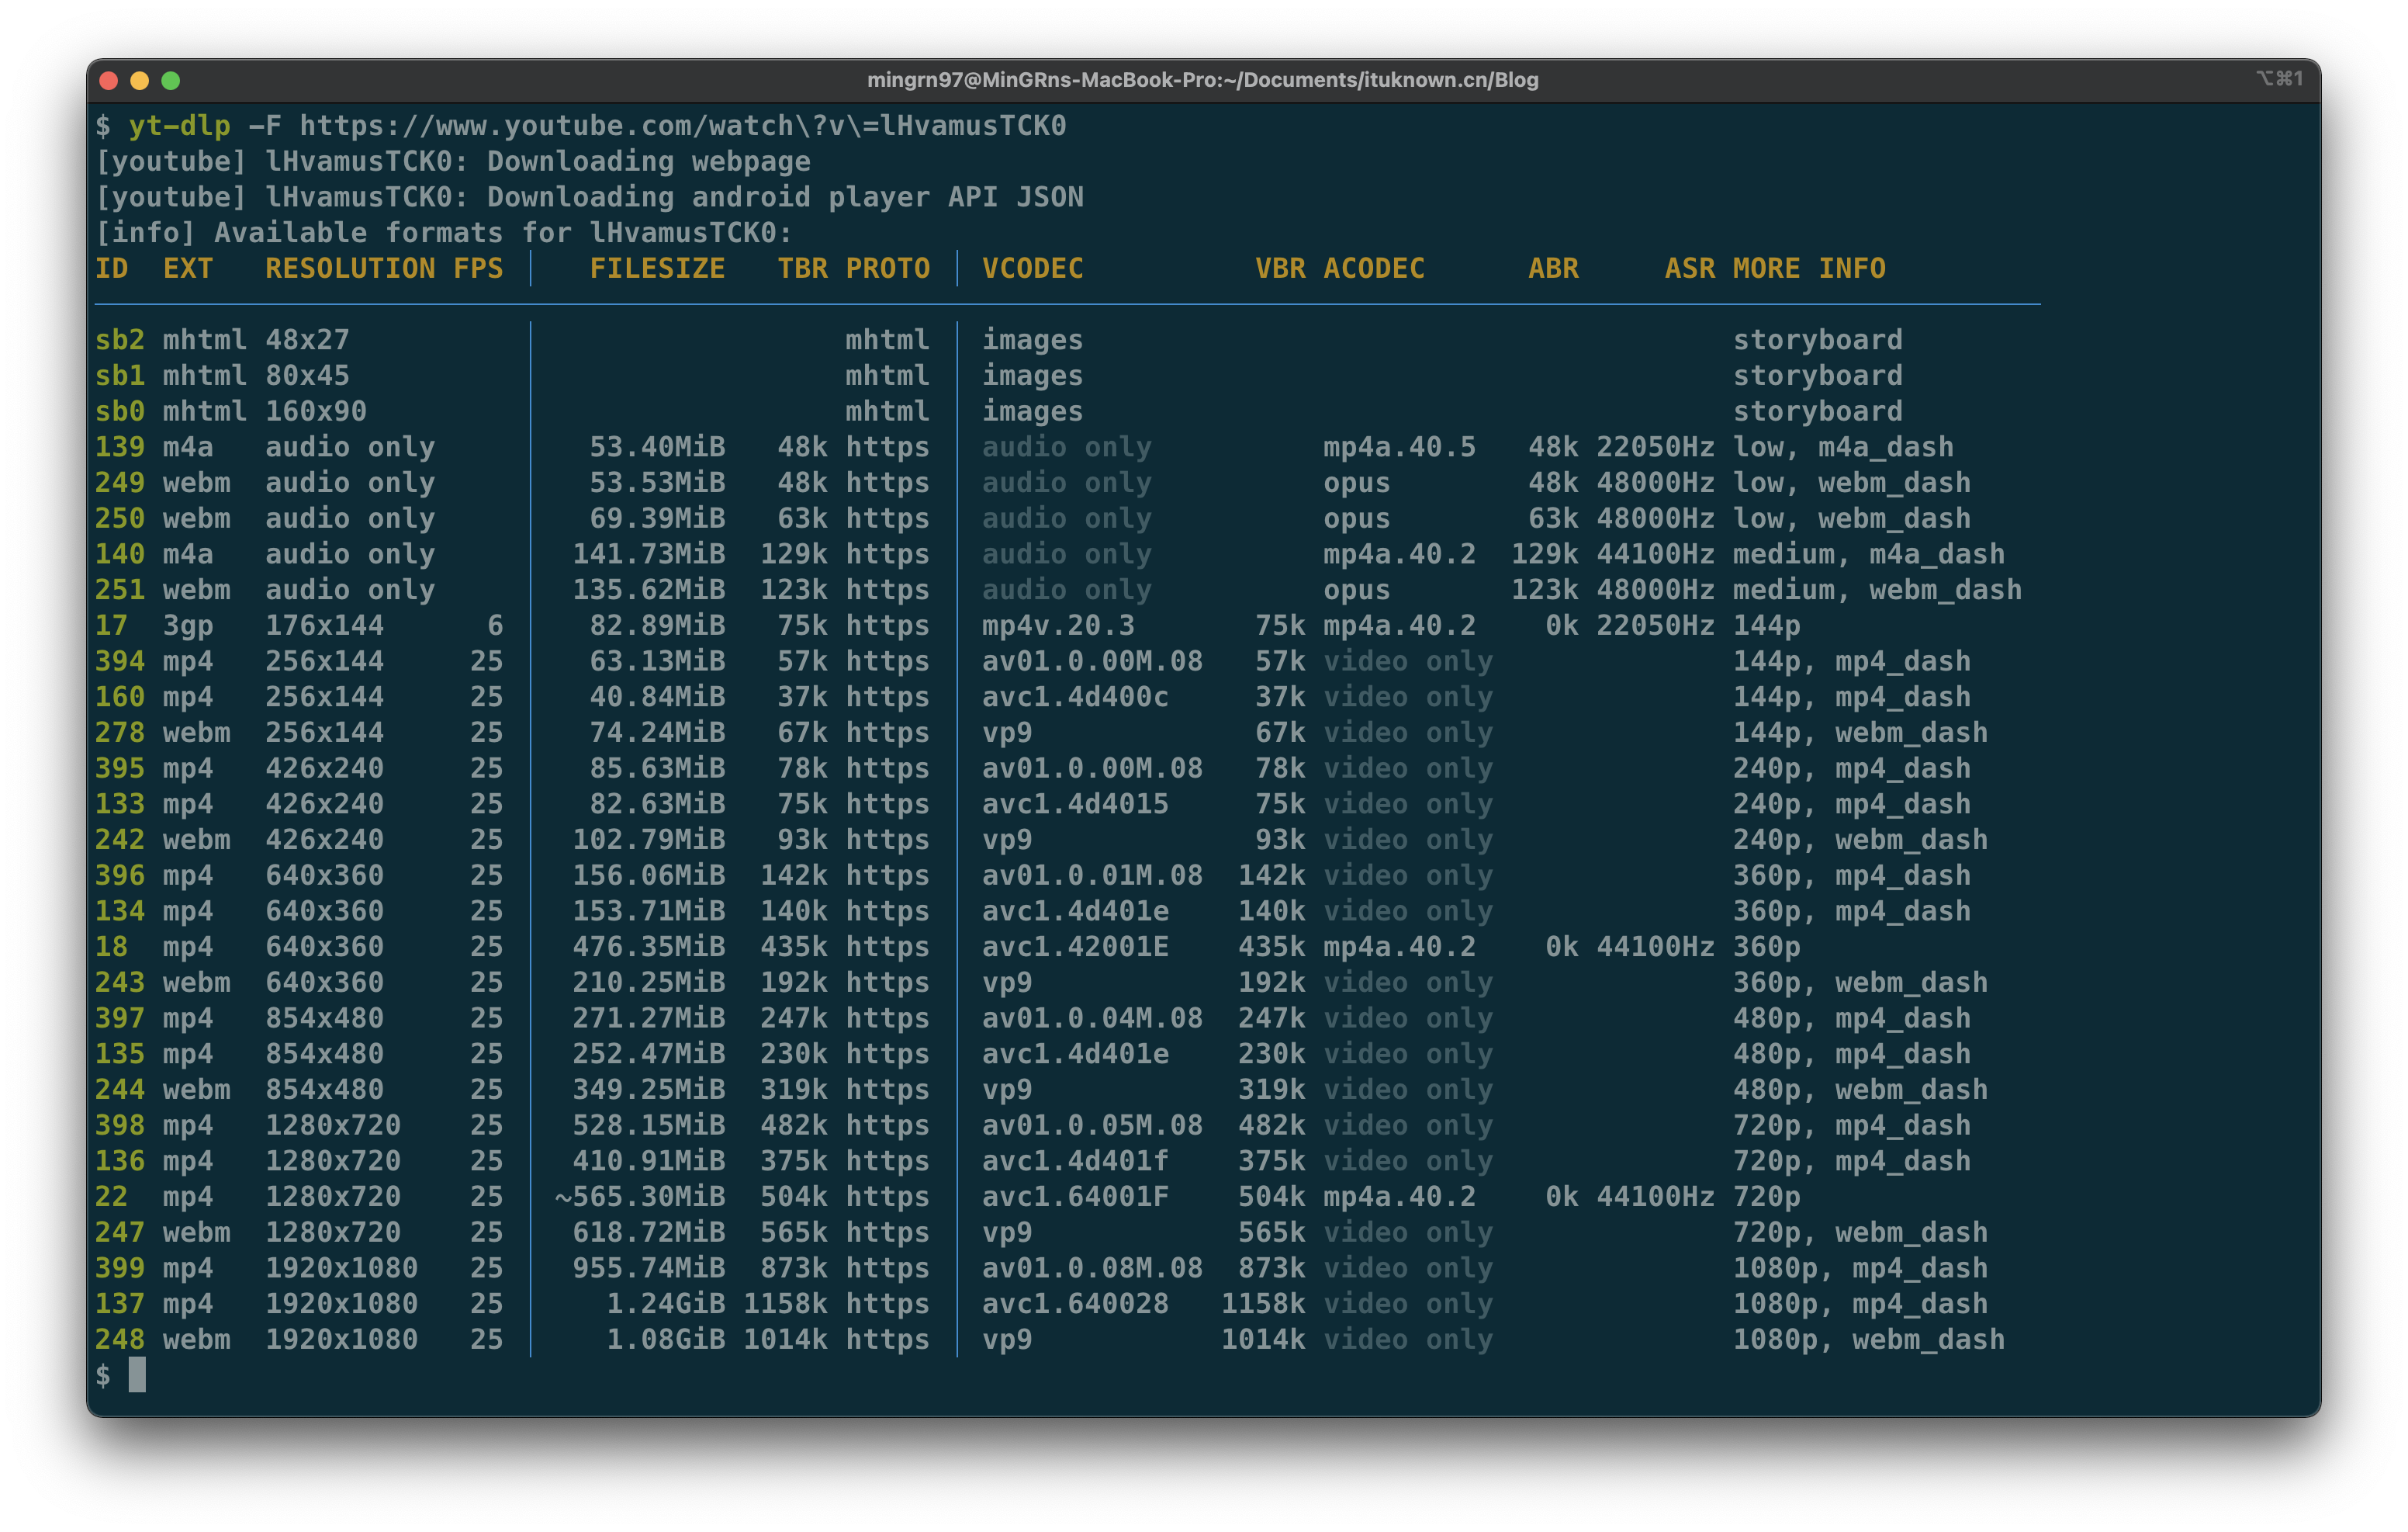Click the ASR column header
This screenshot has height=1532, width=2408.
pos(1689,269)
